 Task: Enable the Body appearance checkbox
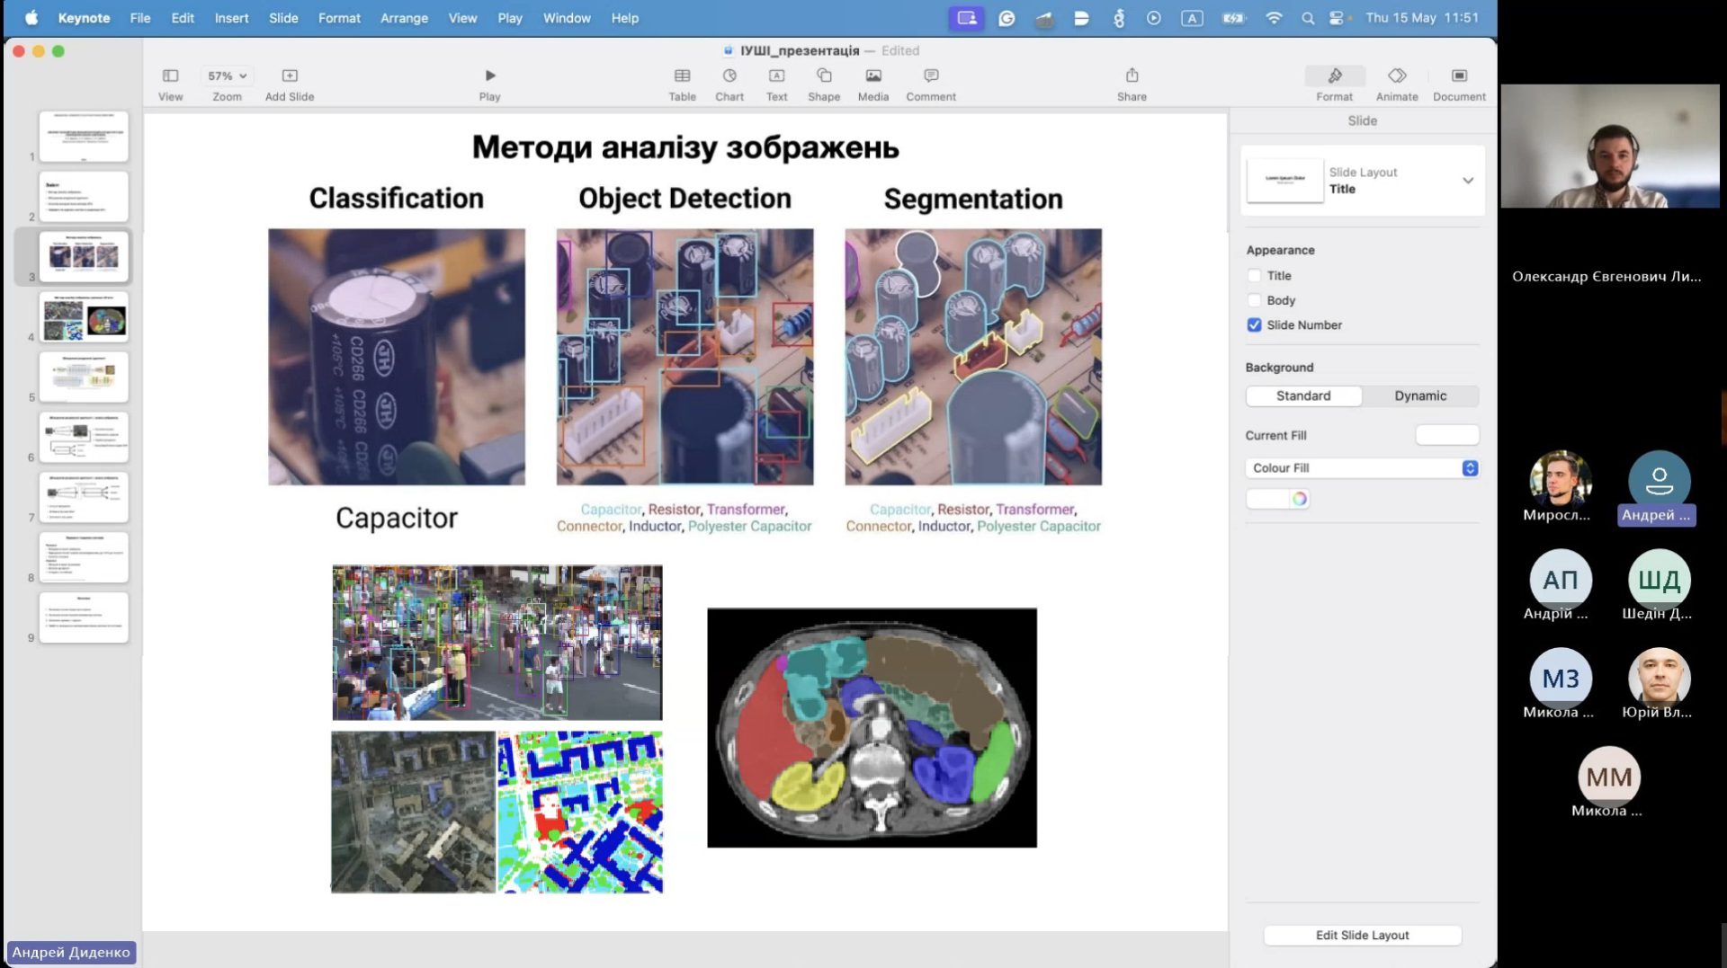[x=1255, y=300]
